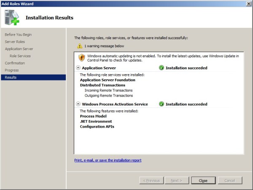Click the yellow warning triangle icon

pos(80,45)
